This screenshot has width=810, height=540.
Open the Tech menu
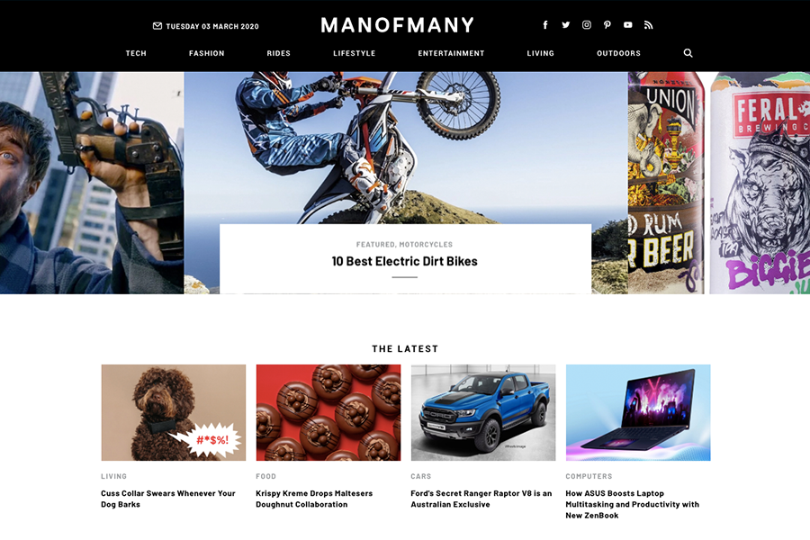coord(136,53)
